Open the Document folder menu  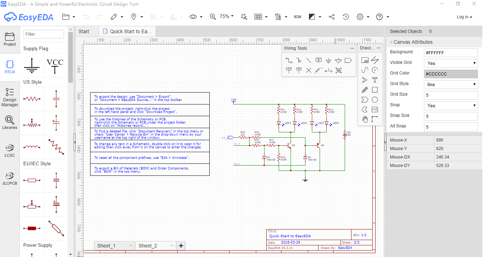tap(69, 17)
